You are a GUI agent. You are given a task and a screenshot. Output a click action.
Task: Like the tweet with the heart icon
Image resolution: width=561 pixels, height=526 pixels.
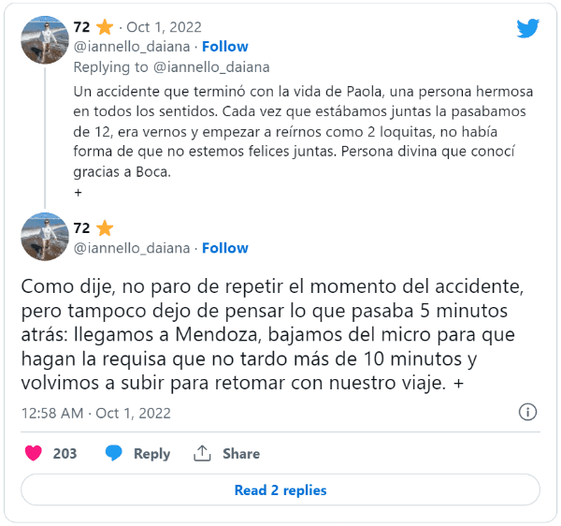coord(34,453)
